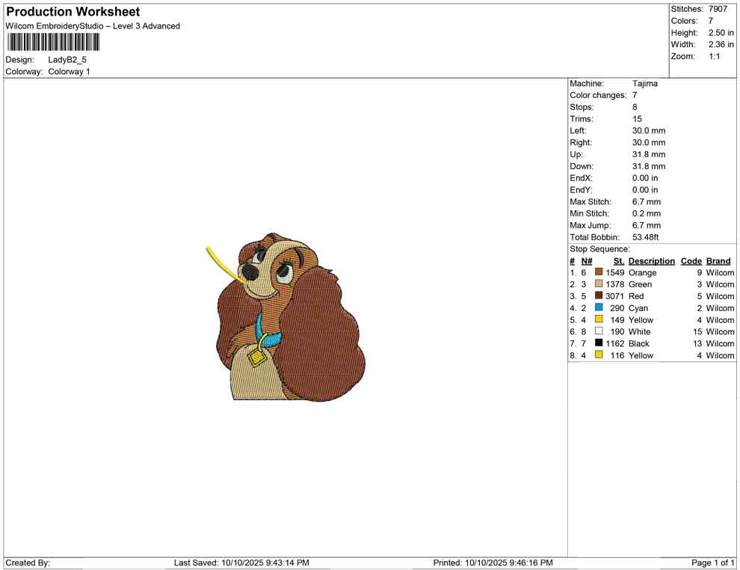The height and width of the screenshot is (570, 740).
Task: Click the Stitches count 7907
Action: [718, 9]
